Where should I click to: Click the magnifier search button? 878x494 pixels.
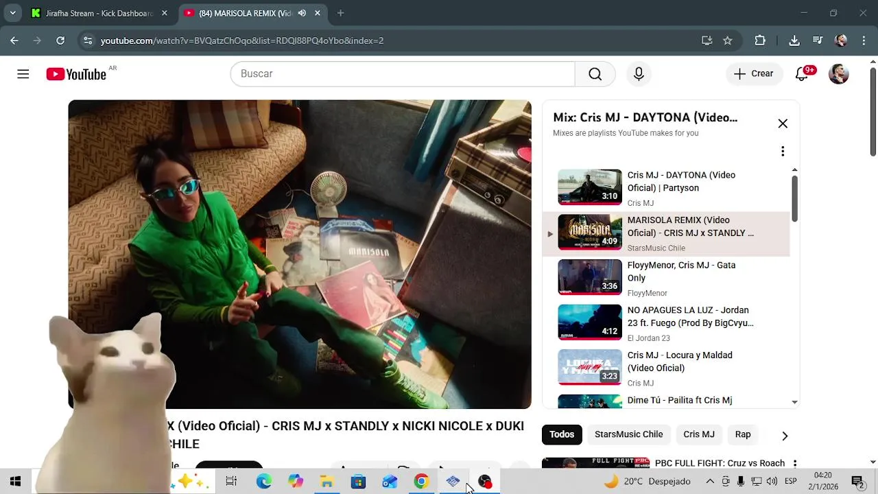point(595,74)
